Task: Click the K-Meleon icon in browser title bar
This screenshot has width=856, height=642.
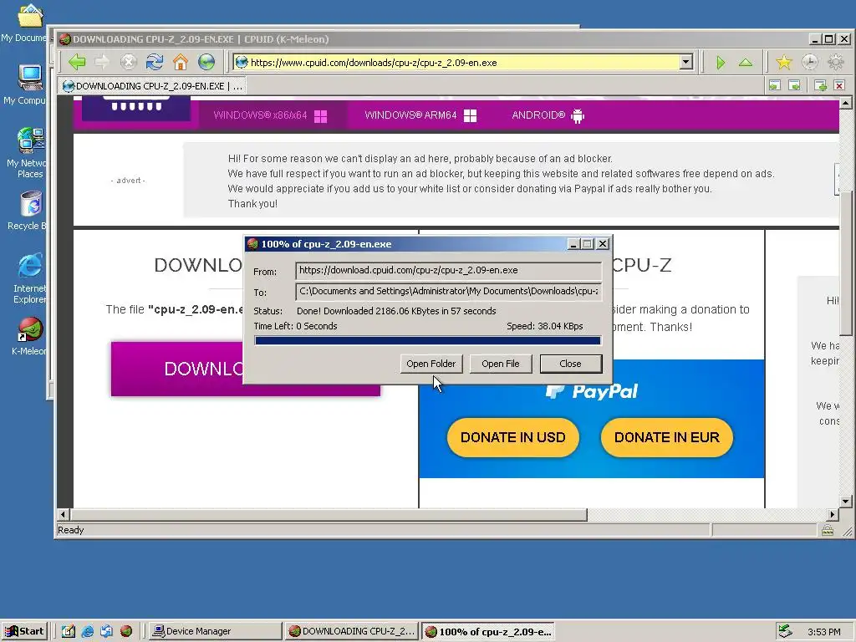Action: (65, 39)
